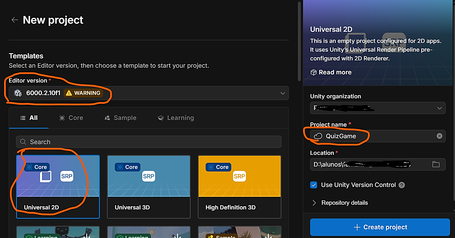Clear the project name with the X icon
455x238 pixels.
[x=439, y=136]
